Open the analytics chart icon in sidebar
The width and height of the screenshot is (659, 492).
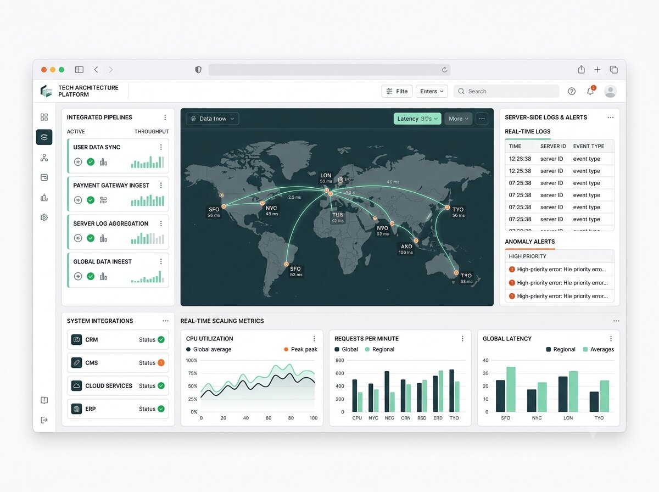pyautogui.click(x=44, y=198)
